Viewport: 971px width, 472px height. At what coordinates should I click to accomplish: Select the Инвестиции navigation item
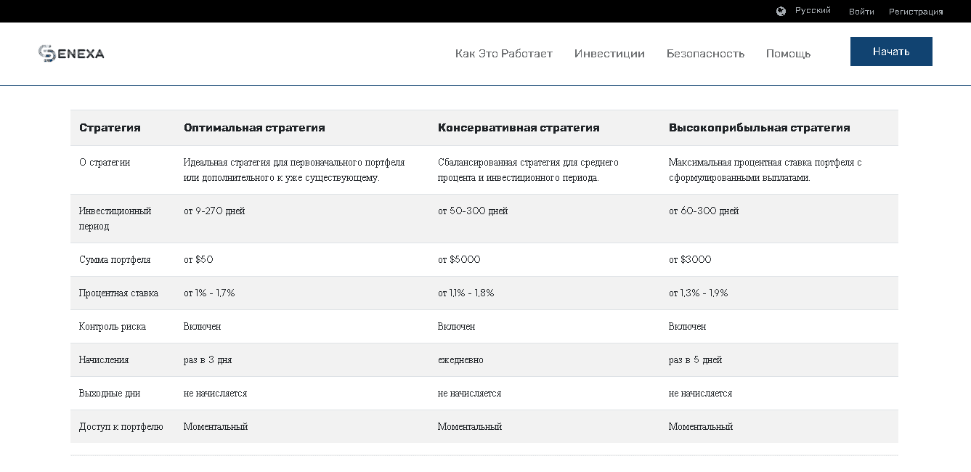point(610,53)
